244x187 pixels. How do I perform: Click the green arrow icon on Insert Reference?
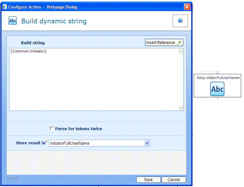click(179, 43)
